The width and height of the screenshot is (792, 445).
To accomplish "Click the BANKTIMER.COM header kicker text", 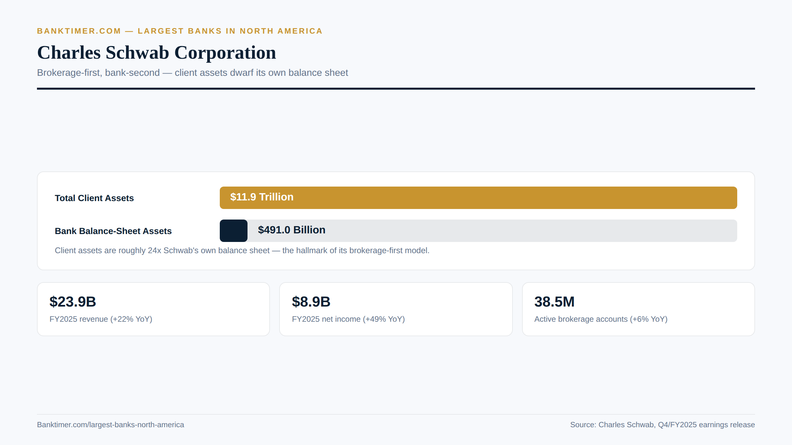I will point(180,31).
